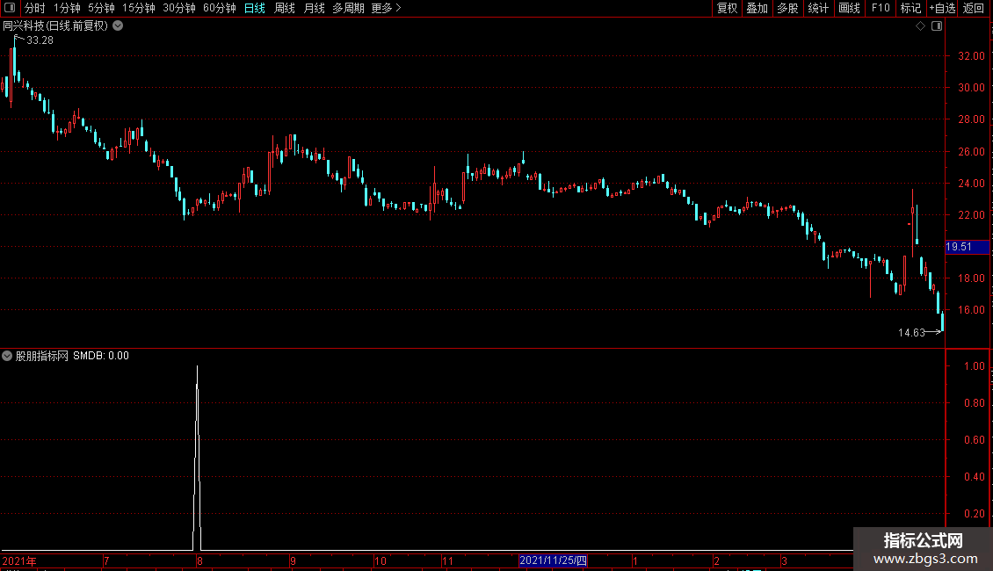Image resolution: width=993 pixels, height=571 pixels.
Task: Click the 同兴科技(日线,前复权) title
Action: point(55,26)
